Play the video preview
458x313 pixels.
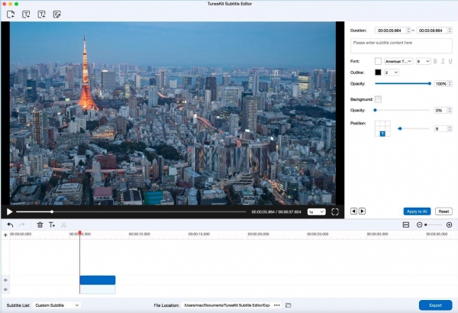pos(9,212)
